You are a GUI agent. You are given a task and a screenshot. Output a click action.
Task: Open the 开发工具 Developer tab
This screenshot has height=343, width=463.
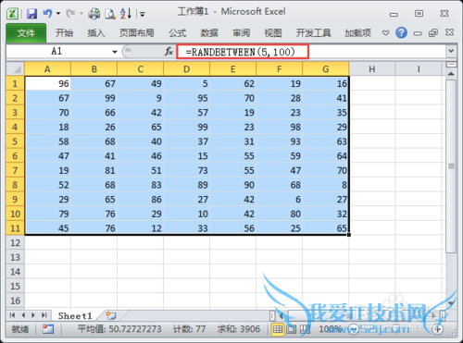pyautogui.click(x=313, y=33)
